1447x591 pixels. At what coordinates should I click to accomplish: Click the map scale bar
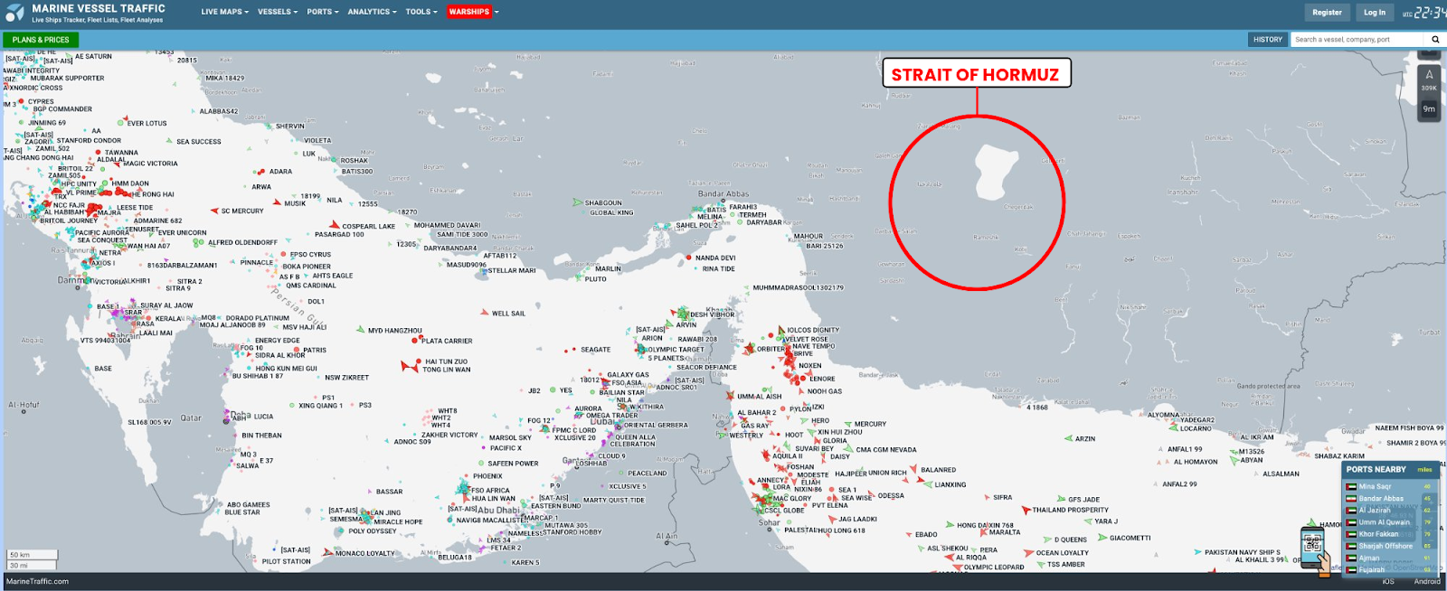click(x=33, y=559)
